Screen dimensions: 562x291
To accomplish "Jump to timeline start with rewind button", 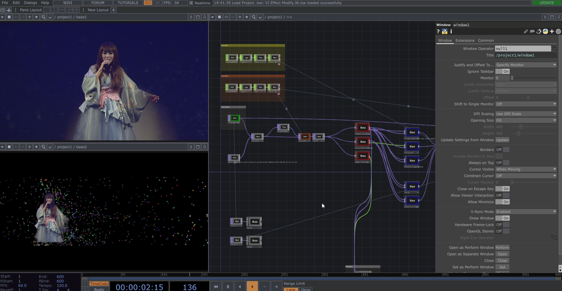I will tap(216, 286).
